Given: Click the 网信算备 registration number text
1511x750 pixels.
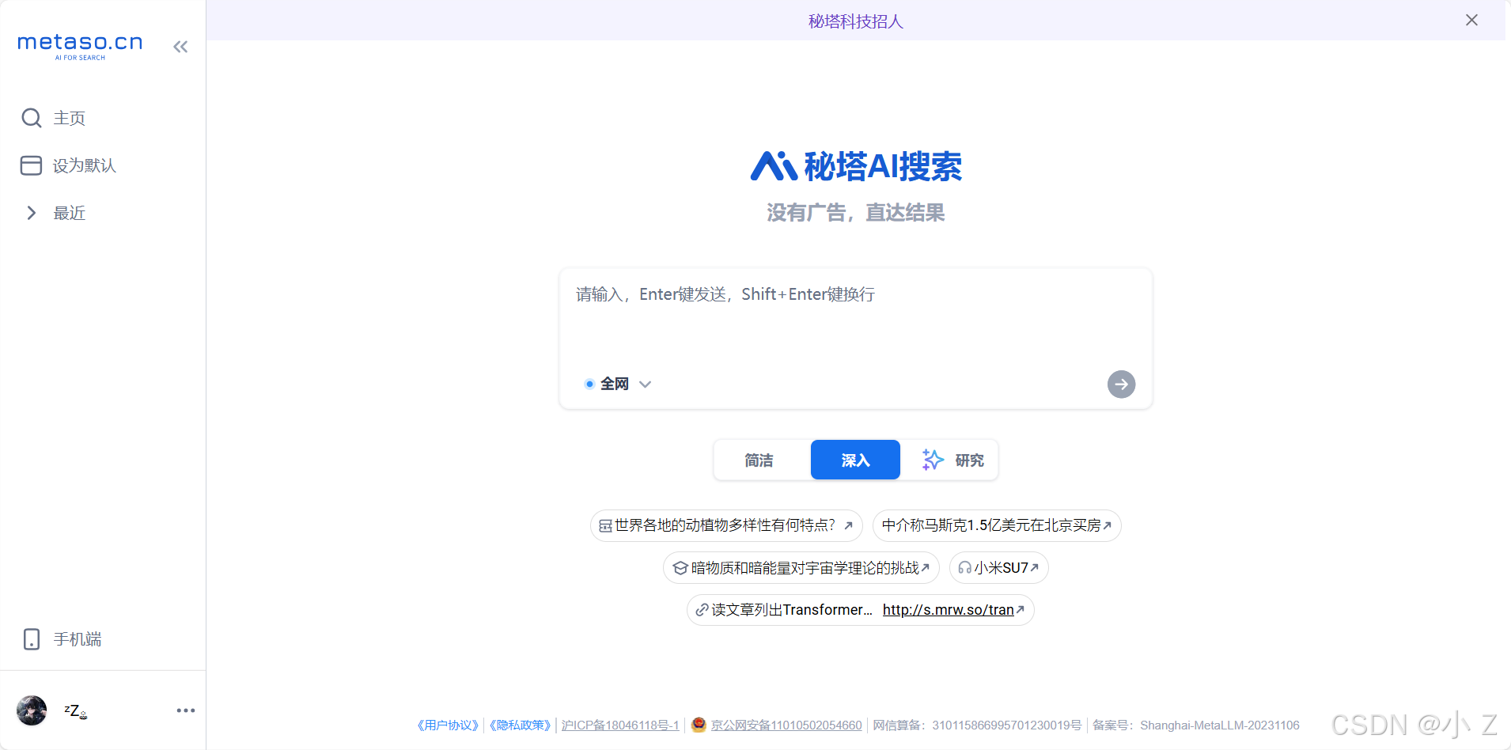Looking at the screenshot, I should pos(977,725).
